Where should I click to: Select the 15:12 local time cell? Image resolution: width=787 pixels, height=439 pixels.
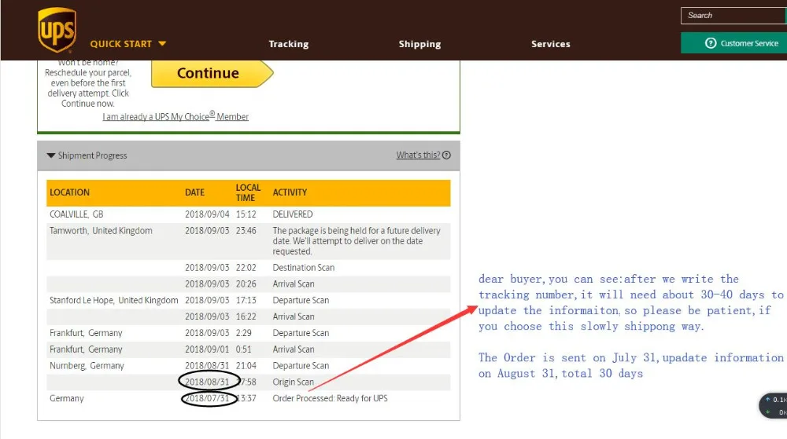pos(246,214)
